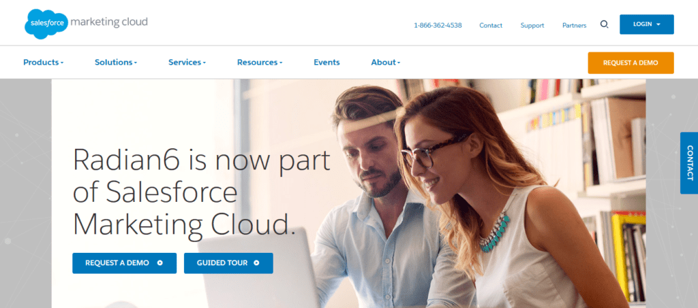Click the Guided Tour button
Viewport: 698px width, 308px height.
click(228, 263)
